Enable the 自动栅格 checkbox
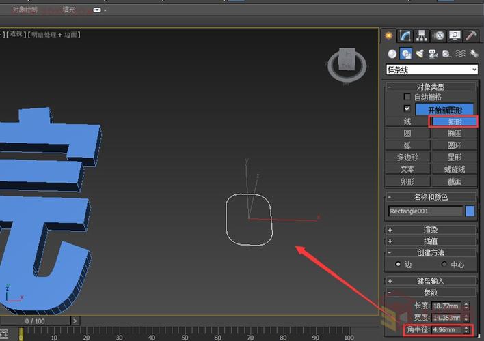This screenshot has width=484, height=341. pos(407,97)
